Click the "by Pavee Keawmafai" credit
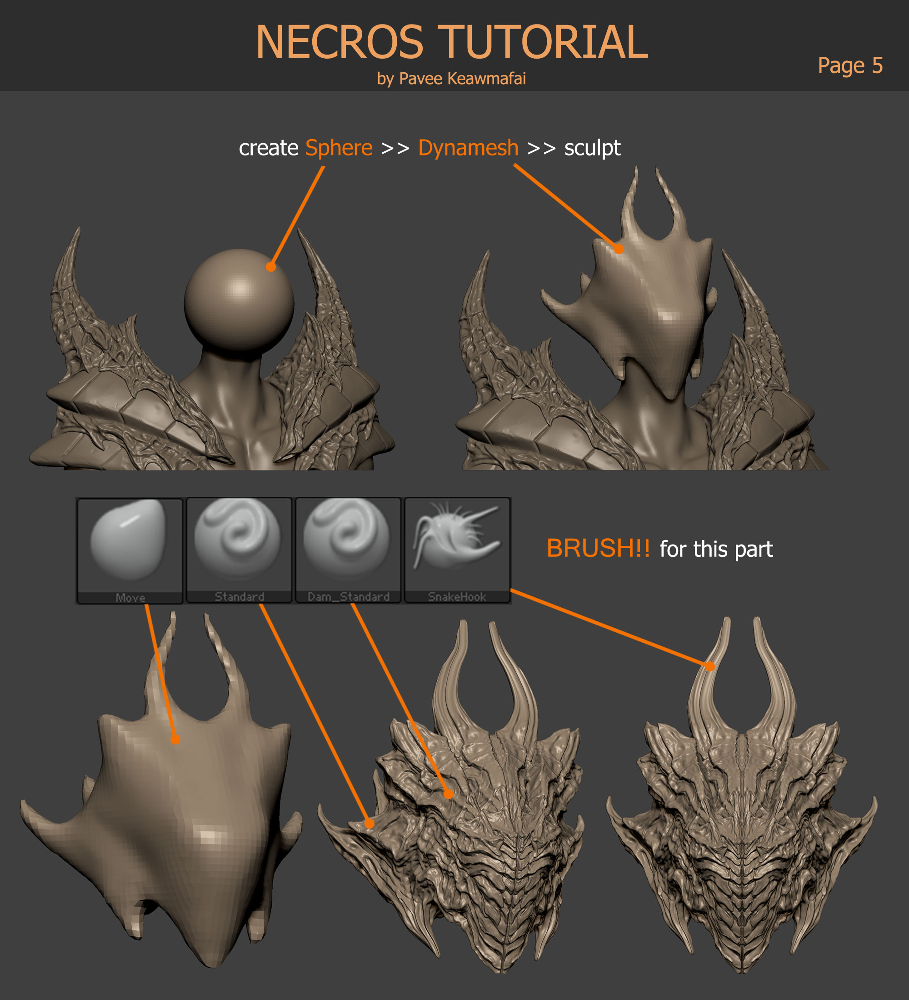Image resolution: width=909 pixels, height=1000 pixels. tap(451, 78)
